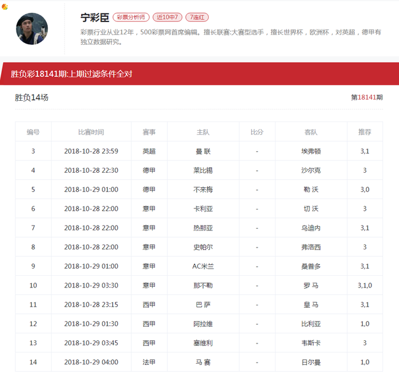Screen dimensions: 399x376
Task: Click match time 2018-10-29 03:30
Action: pos(91,286)
